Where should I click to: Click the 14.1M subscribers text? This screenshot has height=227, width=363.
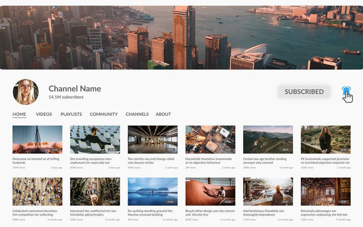click(x=66, y=97)
